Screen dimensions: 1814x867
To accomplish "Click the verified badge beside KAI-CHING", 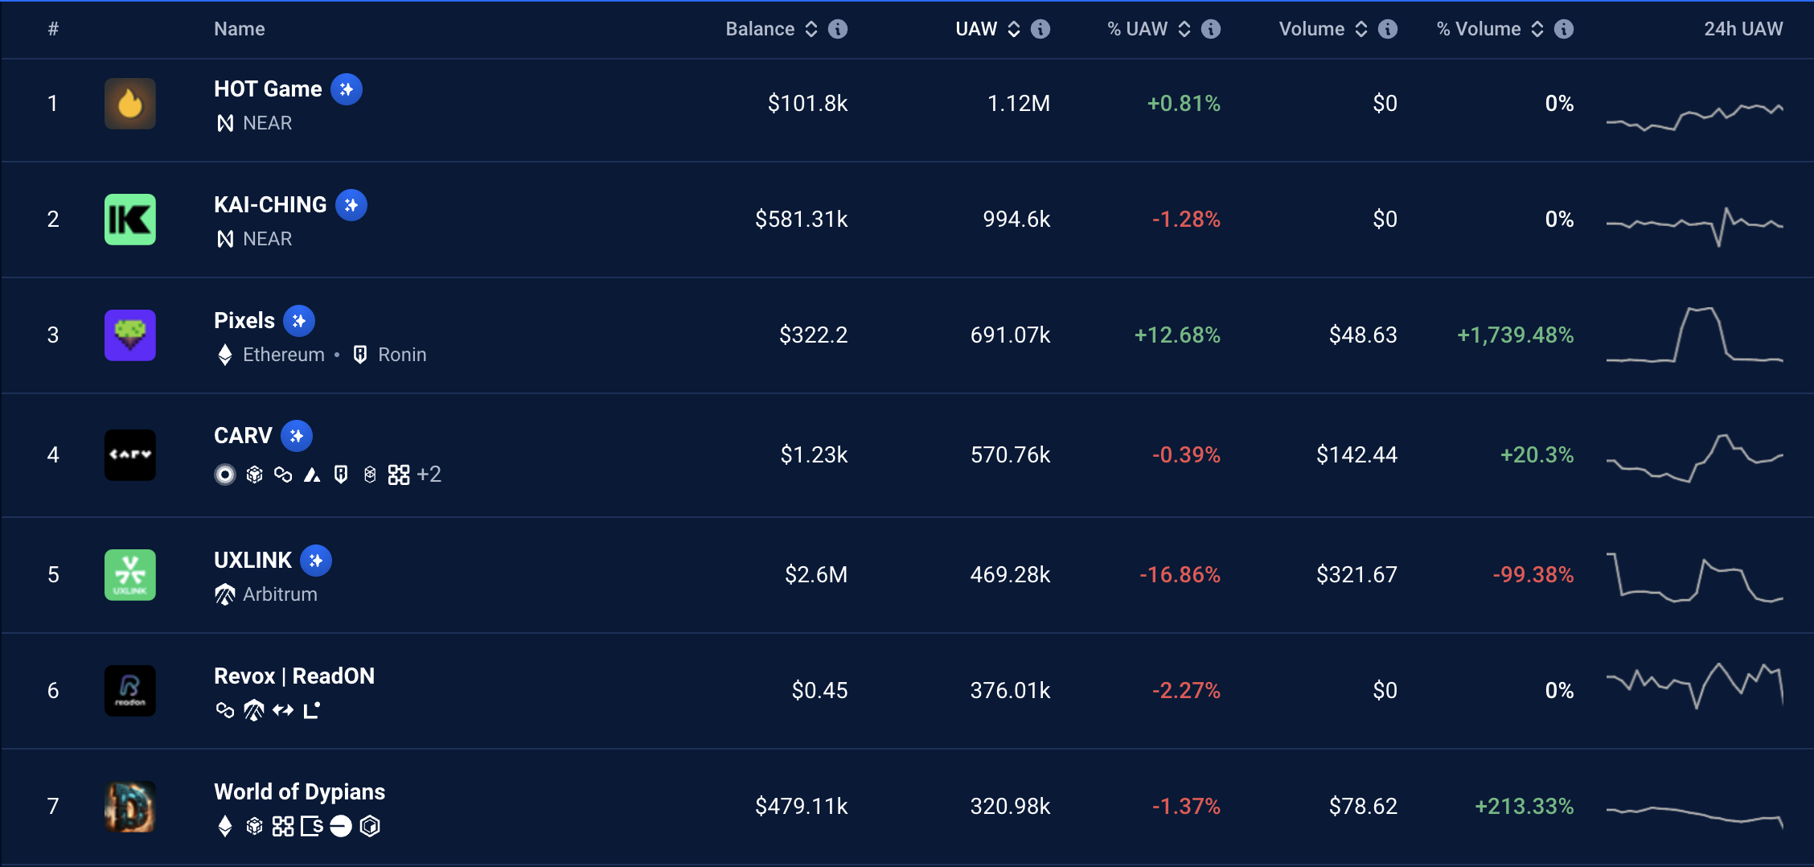I will [351, 205].
